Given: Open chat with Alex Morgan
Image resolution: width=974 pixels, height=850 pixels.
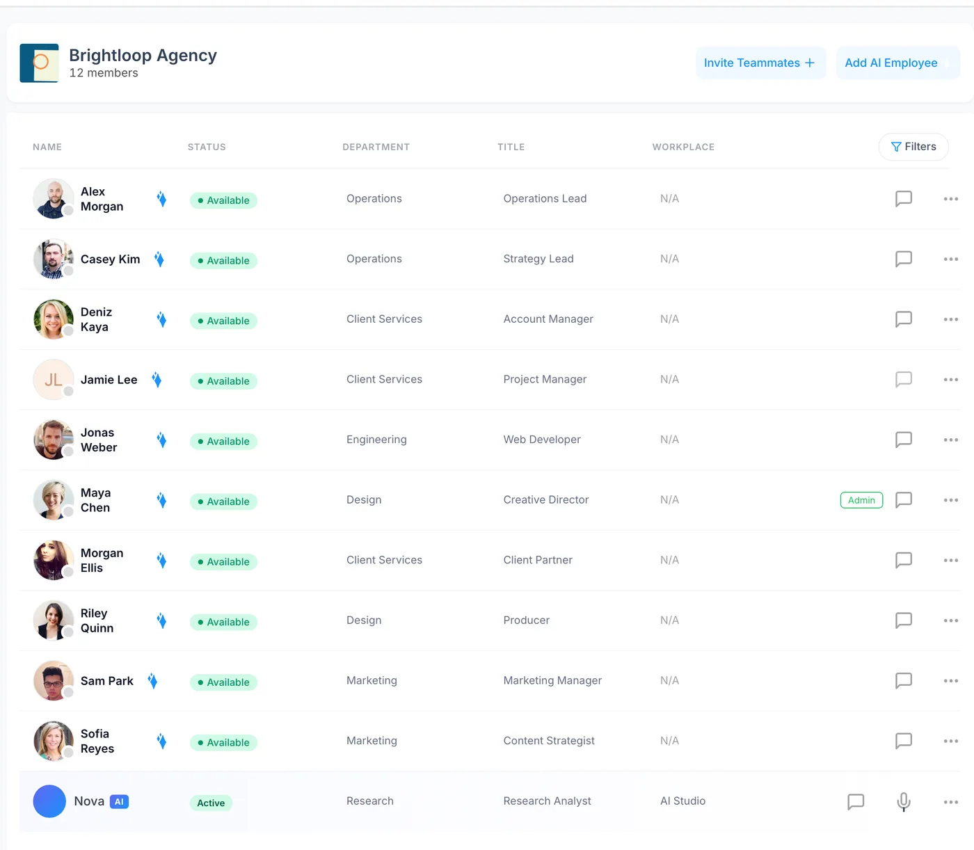Looking at the screenshot, I should pyautogui.click(x=903, y=199).
